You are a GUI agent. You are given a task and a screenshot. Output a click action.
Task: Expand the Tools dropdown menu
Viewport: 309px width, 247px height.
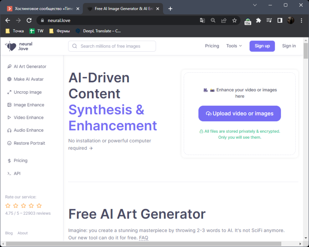click(x=234, y=46)
